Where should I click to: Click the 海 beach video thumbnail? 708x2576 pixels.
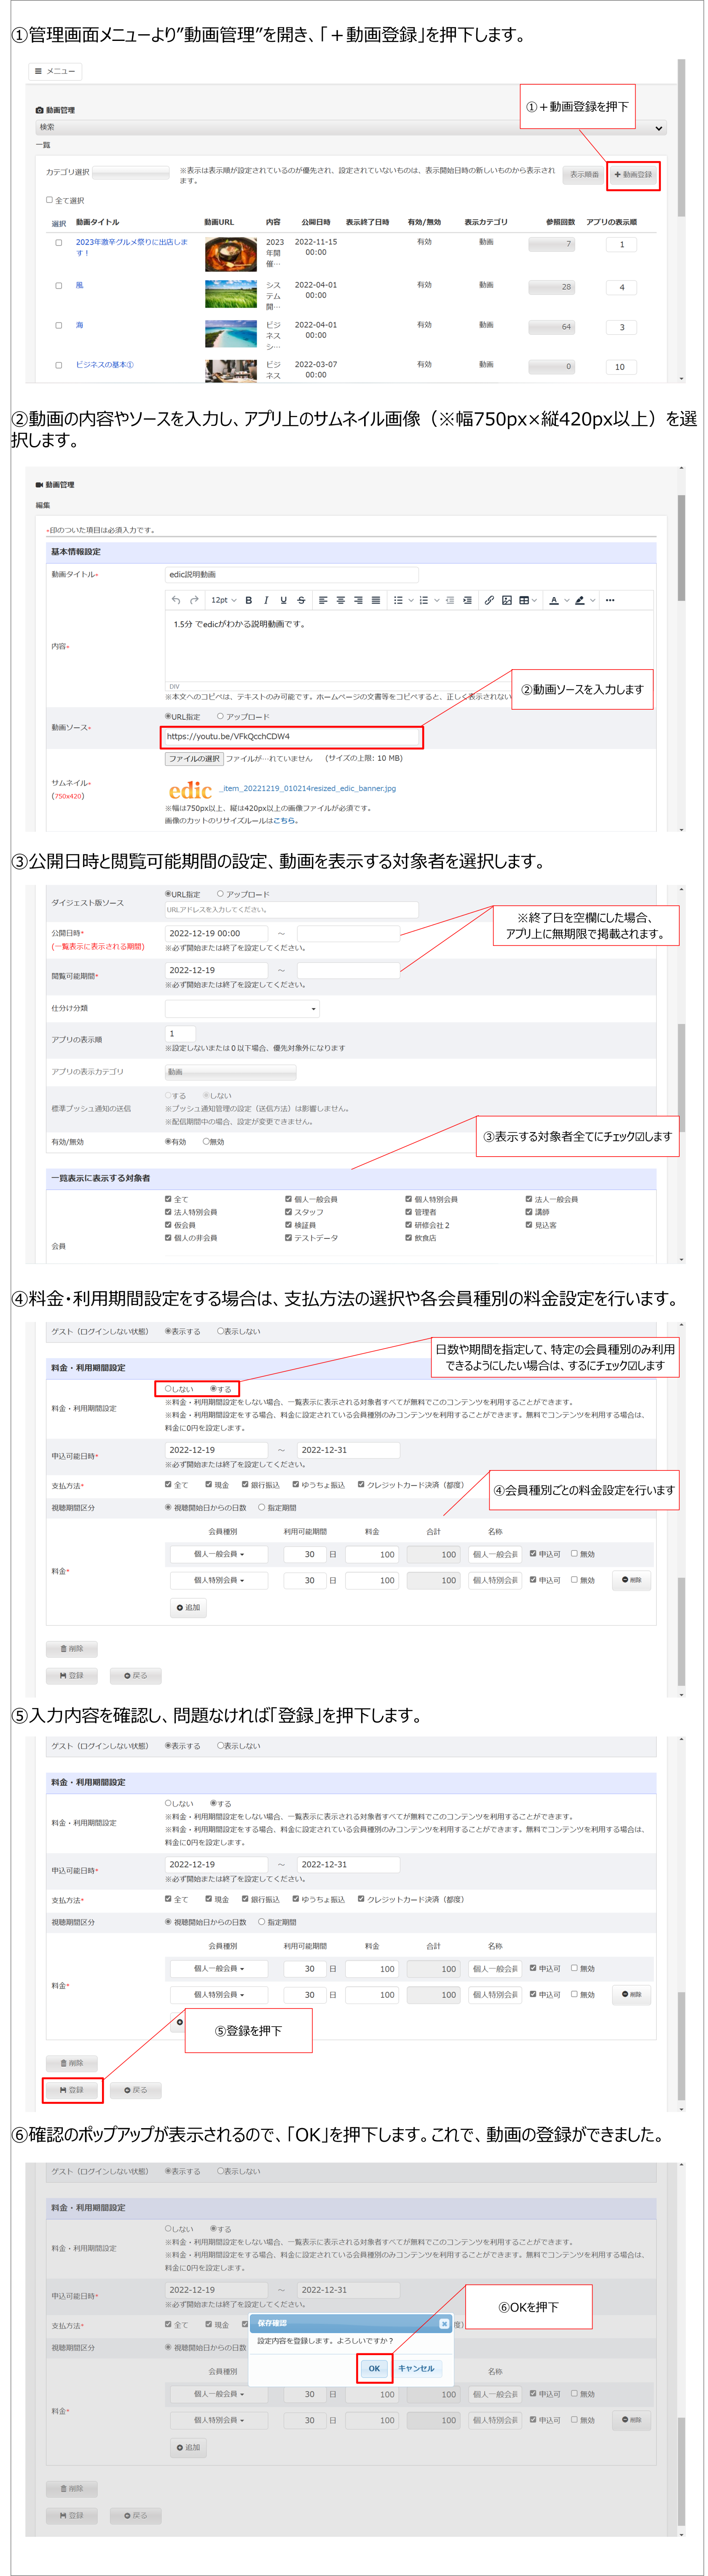231,334
